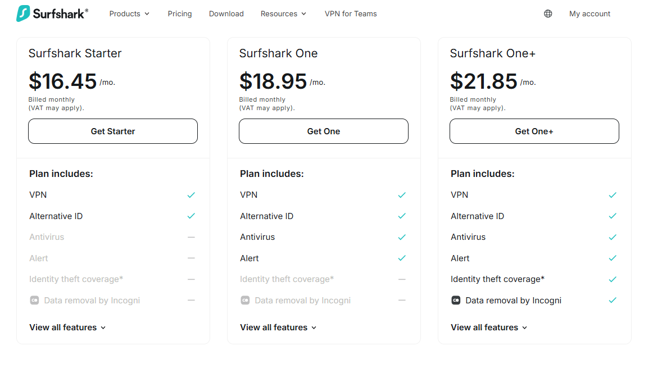
Task: Click Identity theft coverage text in Starter card
Action: (x=76, y=279)
